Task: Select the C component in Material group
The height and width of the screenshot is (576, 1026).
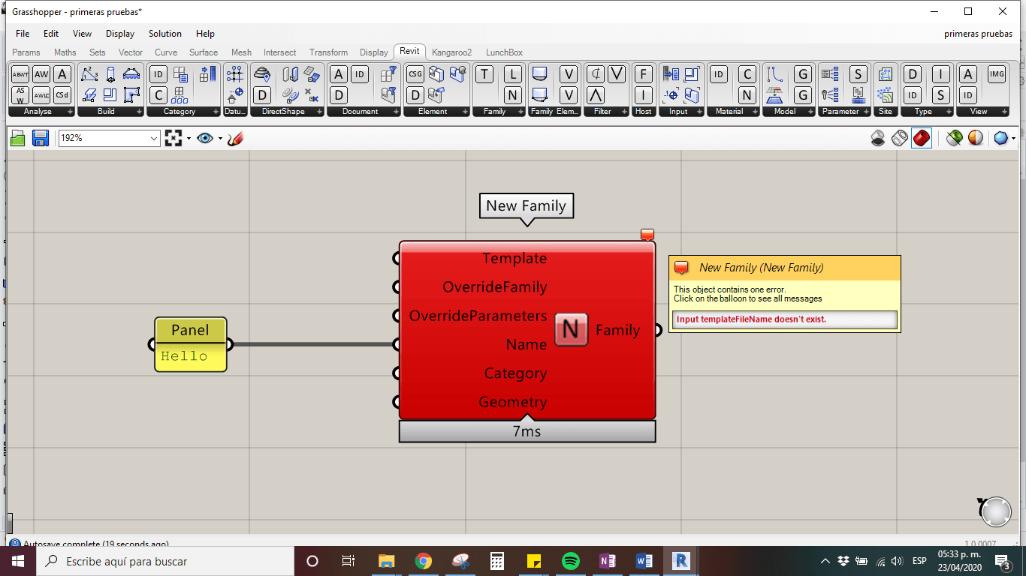Action: point(747,74)
